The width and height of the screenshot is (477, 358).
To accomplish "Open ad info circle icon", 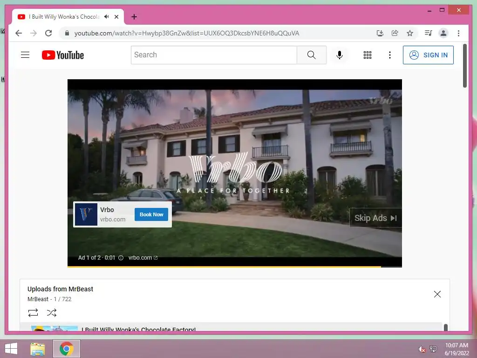I will coord(121,258).
